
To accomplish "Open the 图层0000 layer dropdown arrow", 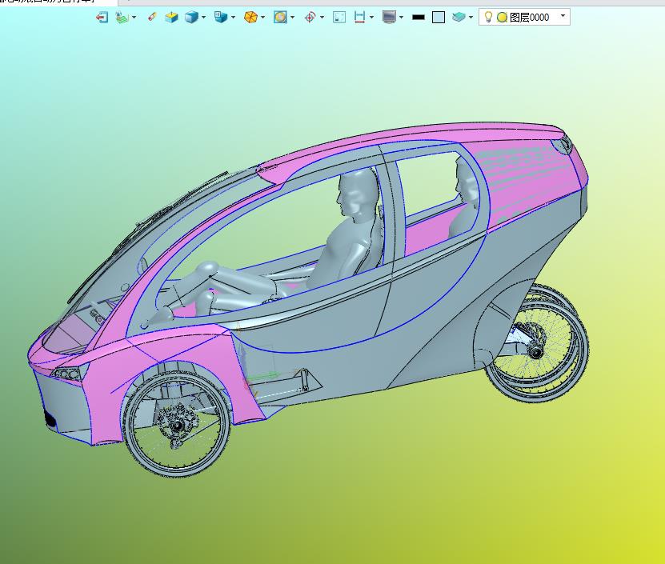I will [x=563, y=16].
